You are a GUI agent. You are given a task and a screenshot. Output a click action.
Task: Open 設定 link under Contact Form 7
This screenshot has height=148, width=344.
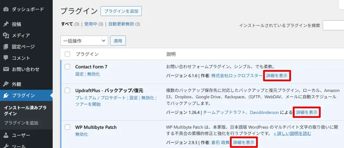tap(80, 74)
